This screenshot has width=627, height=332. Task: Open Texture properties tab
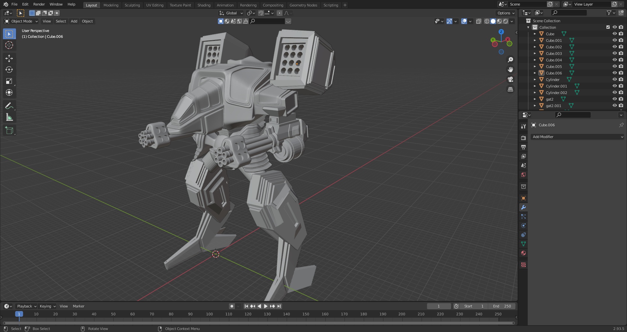pyautogui.click(x=523, y=265)
